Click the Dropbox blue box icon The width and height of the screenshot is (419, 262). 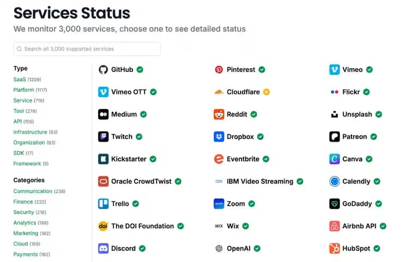(x=219, y=136)
